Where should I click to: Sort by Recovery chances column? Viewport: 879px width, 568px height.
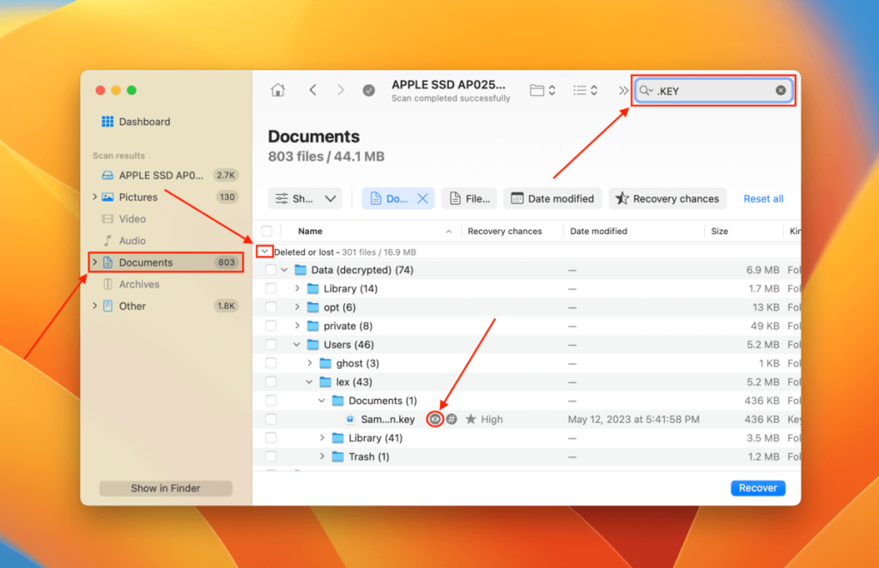coord(505,231)
